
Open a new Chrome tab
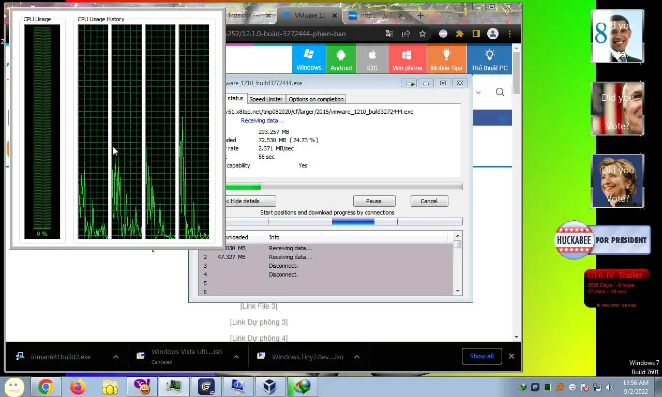[420, 16]
